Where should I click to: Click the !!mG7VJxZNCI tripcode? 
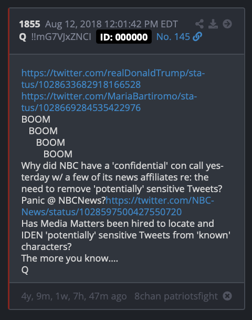tap(61, 37)
